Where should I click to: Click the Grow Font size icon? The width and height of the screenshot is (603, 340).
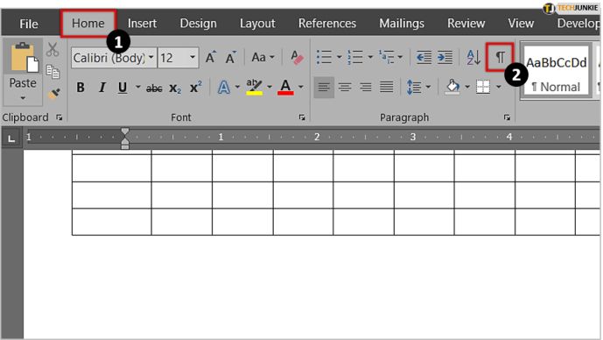211,58
